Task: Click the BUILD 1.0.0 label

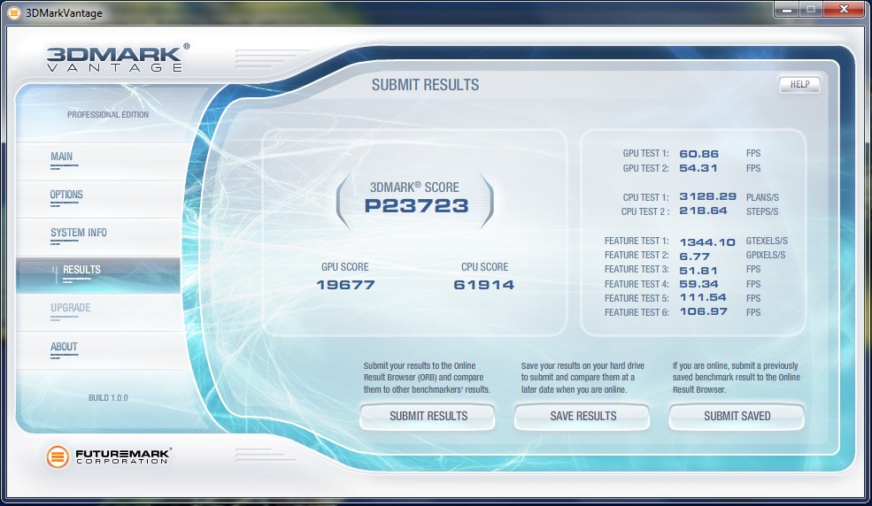Action: click(x=108, y=398)
